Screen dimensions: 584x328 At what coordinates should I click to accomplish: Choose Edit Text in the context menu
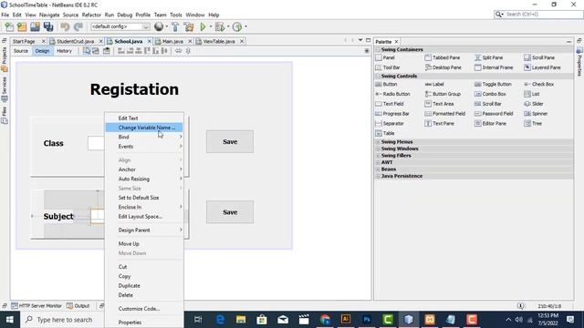click(x=144, y=118)
